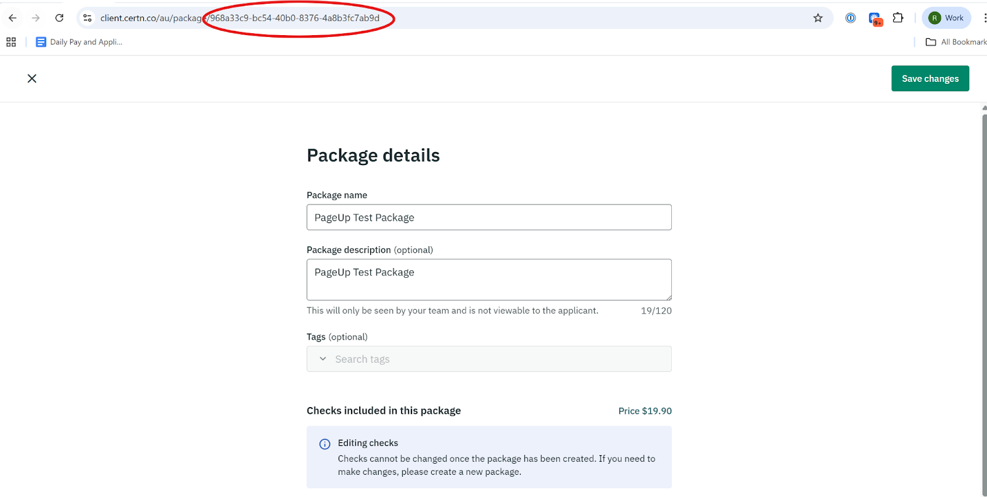Open the Apps grid in bookmarks bar
The width and height of the screenshot is (987, 497).
11,42
